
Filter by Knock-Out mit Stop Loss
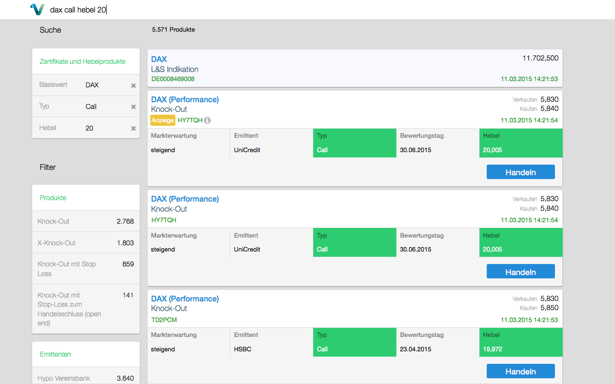(86, 269)
